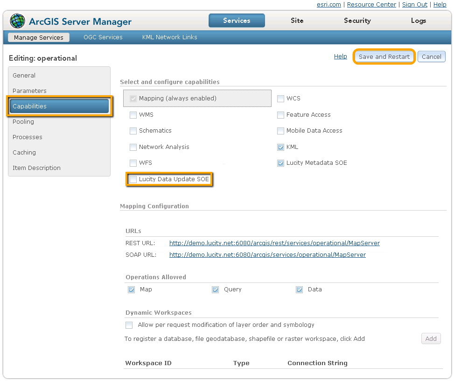Click the 'URLs' section heading
Viewport: 454px width, 381px height.
133,231
